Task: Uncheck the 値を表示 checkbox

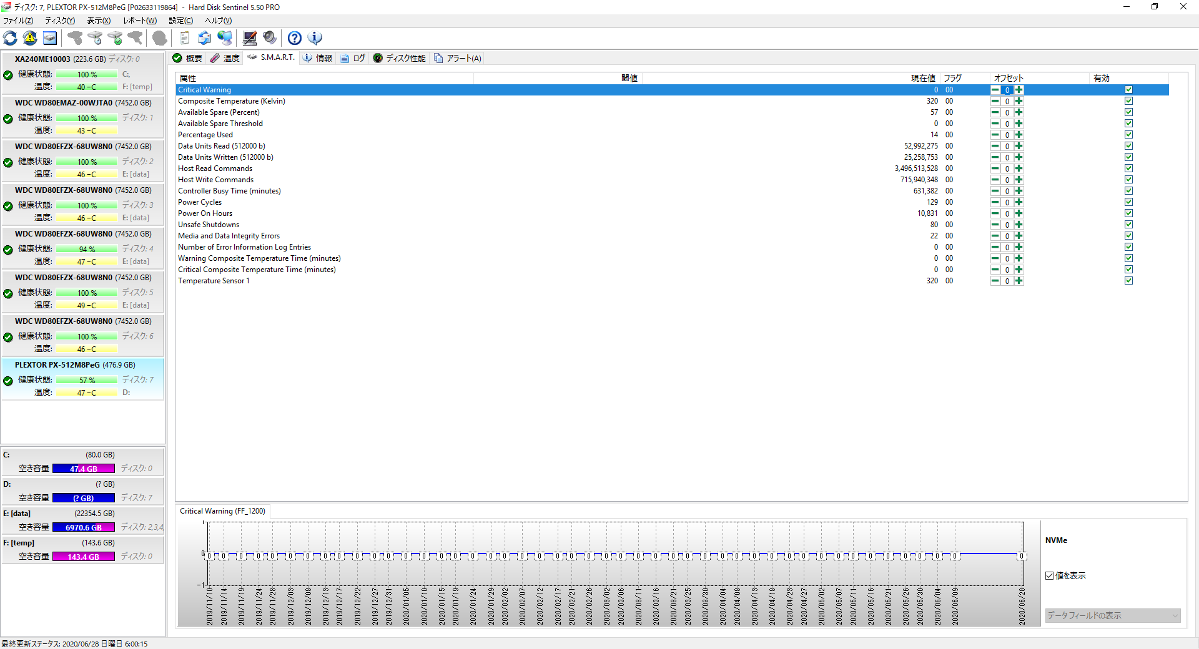Action: tap(1050, 575)
